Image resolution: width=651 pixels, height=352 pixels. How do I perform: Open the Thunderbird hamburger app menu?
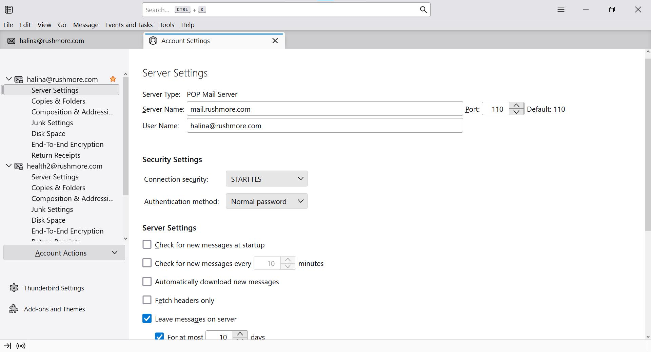[x=561, y=10]
